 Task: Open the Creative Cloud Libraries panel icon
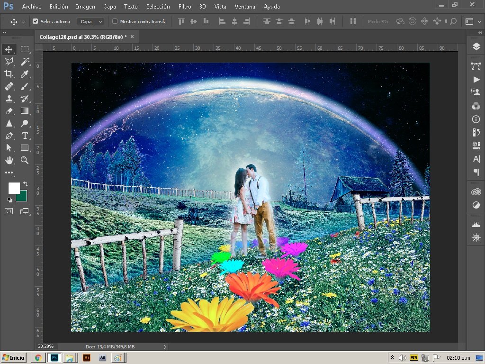pyautogui.click(x=476, y=192)
